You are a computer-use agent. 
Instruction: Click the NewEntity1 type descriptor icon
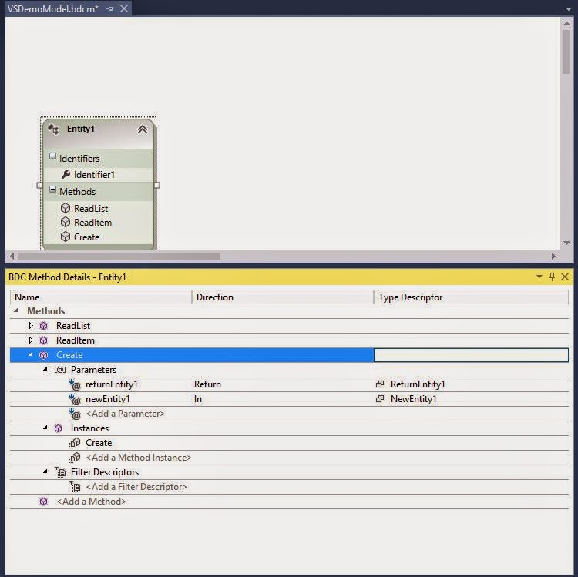pos(380,399)
